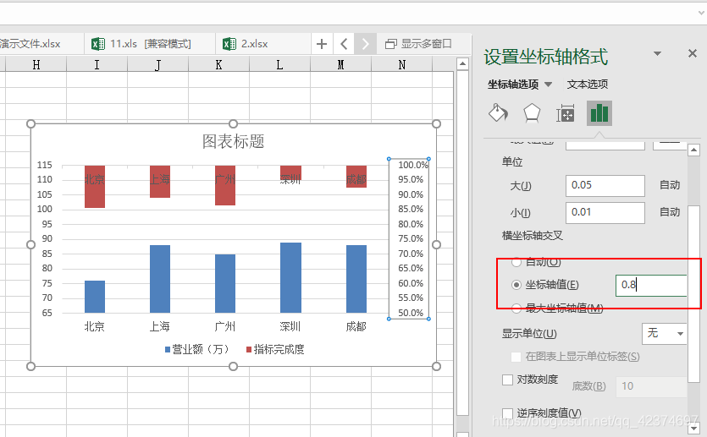This screenshot has height=437, width=707.
Task: Go to previous tab with left chevron
Action: click(344, 44)
